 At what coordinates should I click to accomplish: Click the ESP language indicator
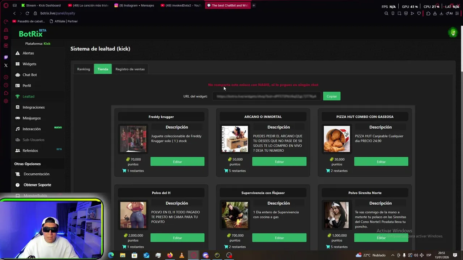[428, 255]
